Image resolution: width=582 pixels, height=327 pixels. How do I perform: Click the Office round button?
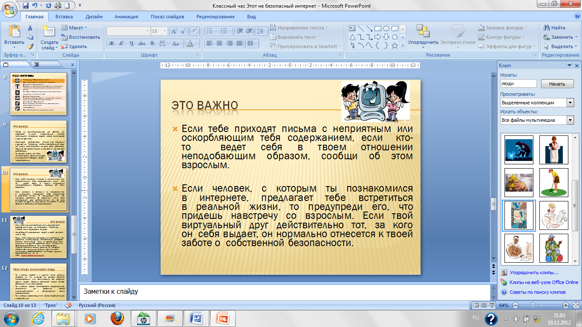click(10, 8)
